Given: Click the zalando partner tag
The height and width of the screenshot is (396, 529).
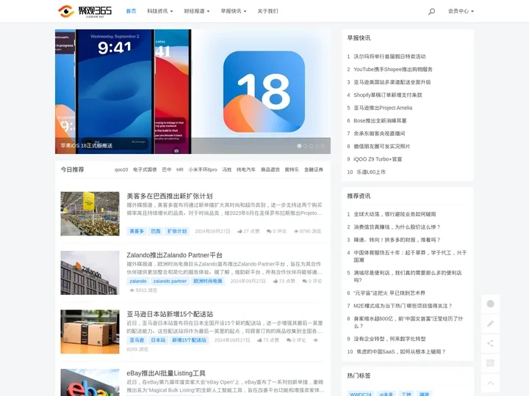Looking at the screenshot, I should (x=170, y=281).
